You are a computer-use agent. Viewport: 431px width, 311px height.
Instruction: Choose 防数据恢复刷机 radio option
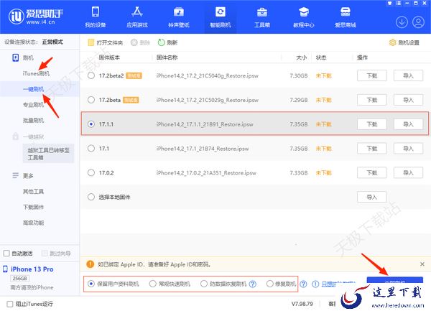(204, 284)
